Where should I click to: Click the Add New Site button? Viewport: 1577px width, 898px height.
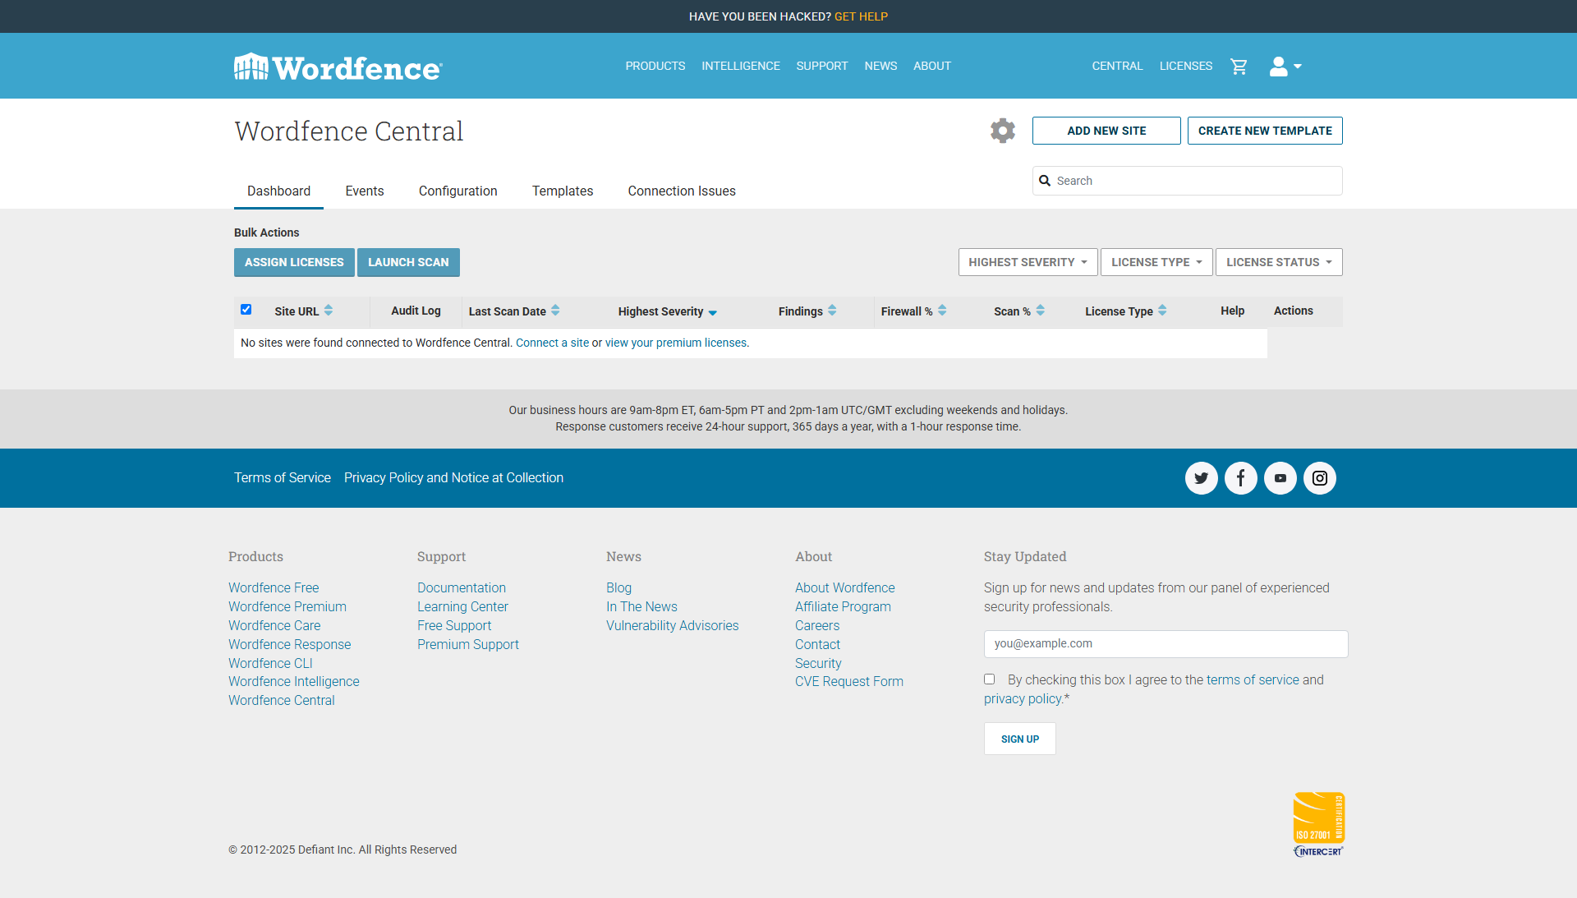tap(1106, 131)
